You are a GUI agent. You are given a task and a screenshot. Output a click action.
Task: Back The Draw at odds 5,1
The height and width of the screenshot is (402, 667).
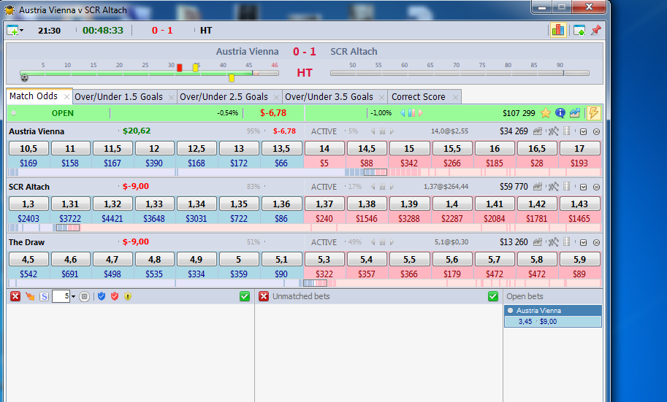(x=281, y=259)
